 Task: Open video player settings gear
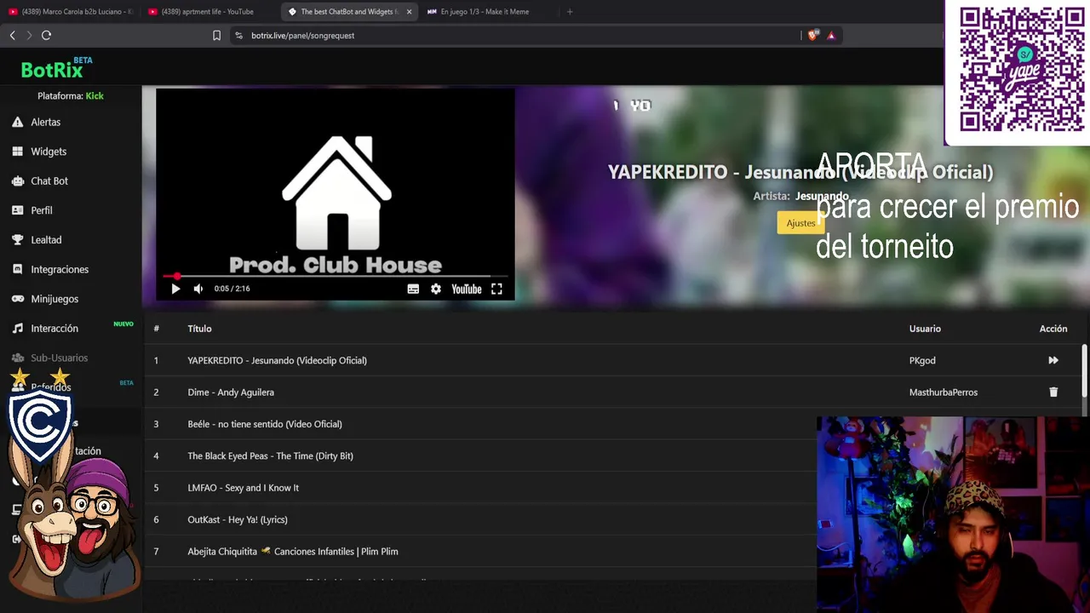pos(436,289)
